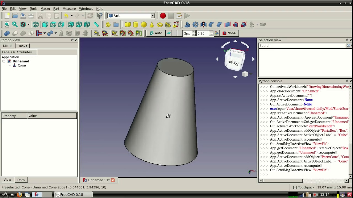
Task: Open the Touchpad navigation style dropdown
Action: click(304, 187)
